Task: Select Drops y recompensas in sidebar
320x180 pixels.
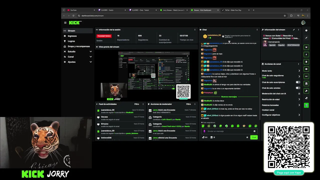Action: pos(78,46)
